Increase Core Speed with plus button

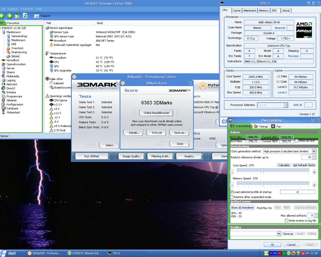coord(314,172)
